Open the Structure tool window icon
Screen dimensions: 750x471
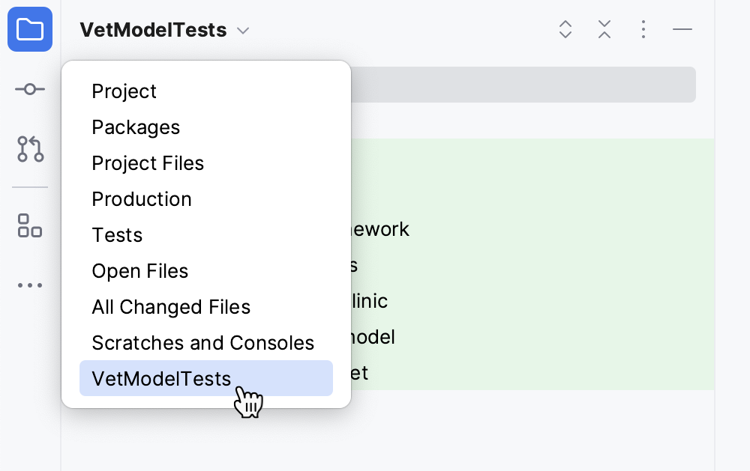pyautogui.click(x=30, y=226)
